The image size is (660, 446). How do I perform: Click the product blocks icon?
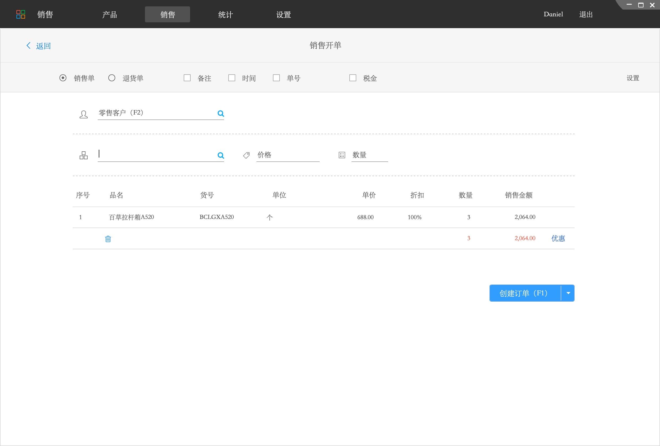click(x=83, y=155)
